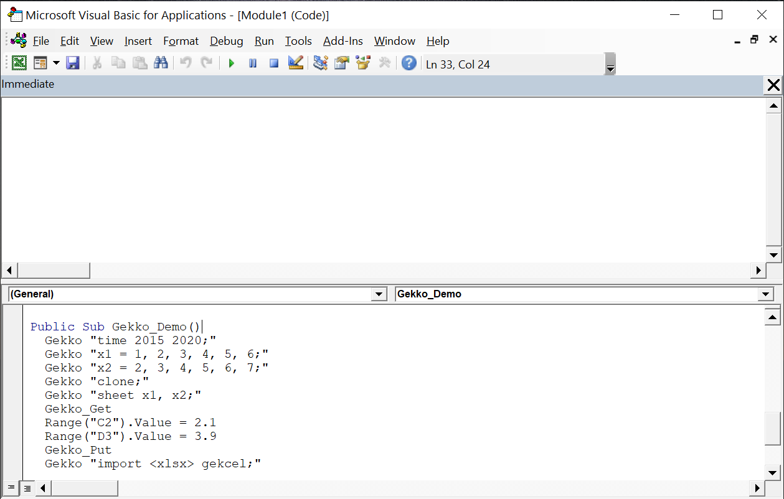Viewport: 784px width, 499px height.
Task: Expand the Gekko_Demo procedure dropdown
Action: [x=766, y=294]
